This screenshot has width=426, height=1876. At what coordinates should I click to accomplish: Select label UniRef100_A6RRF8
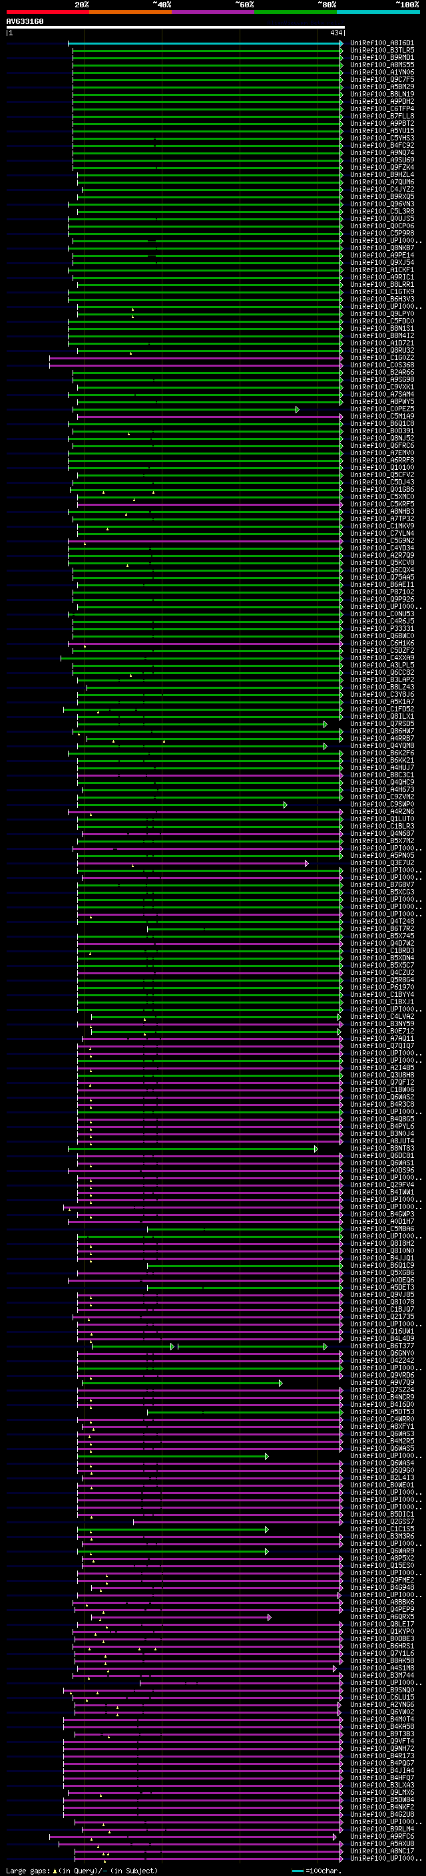coord(381,461)
